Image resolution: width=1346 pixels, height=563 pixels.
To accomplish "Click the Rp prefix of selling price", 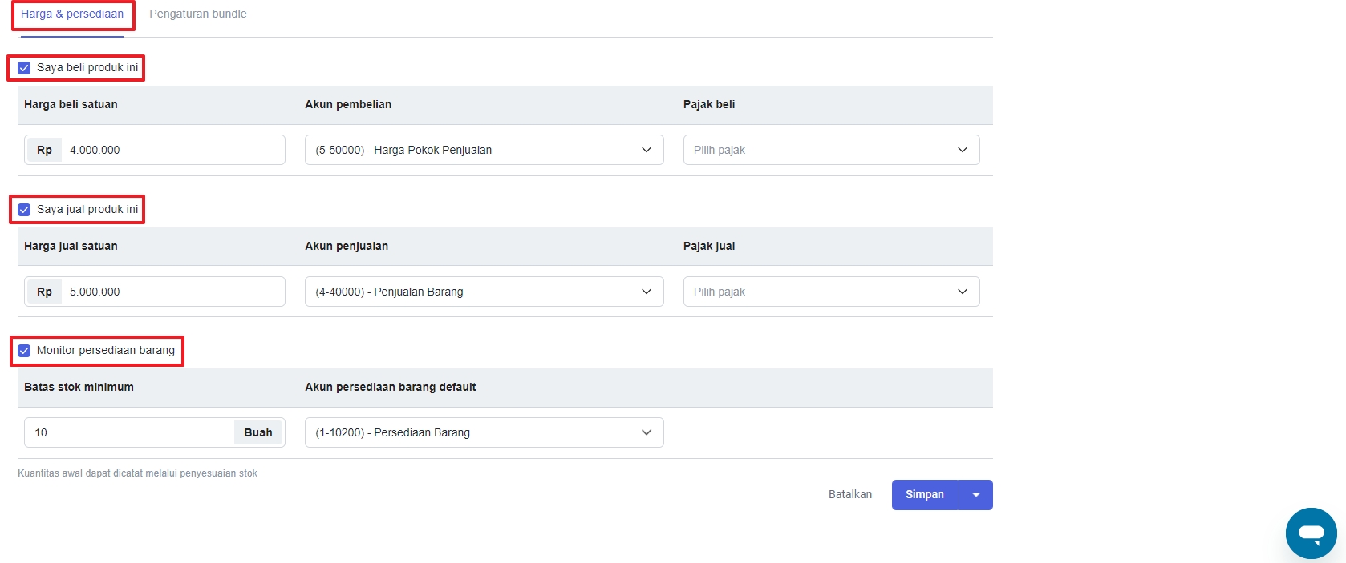I will (x=44, y=292).
